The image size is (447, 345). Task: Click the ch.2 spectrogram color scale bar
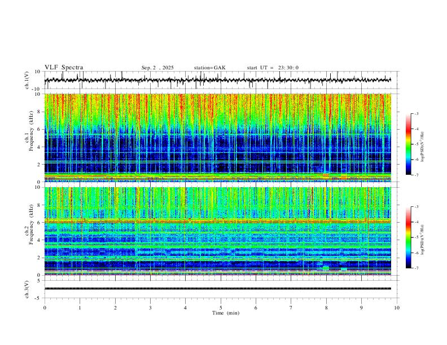(408, 237)
